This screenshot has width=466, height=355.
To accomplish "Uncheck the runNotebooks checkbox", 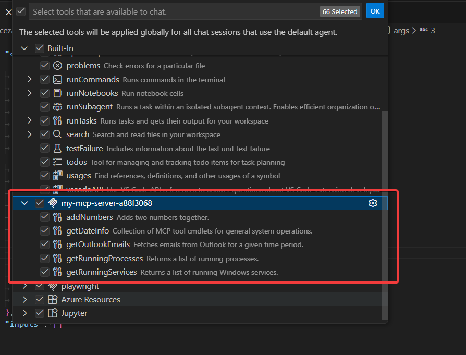I will click(45, 93).
